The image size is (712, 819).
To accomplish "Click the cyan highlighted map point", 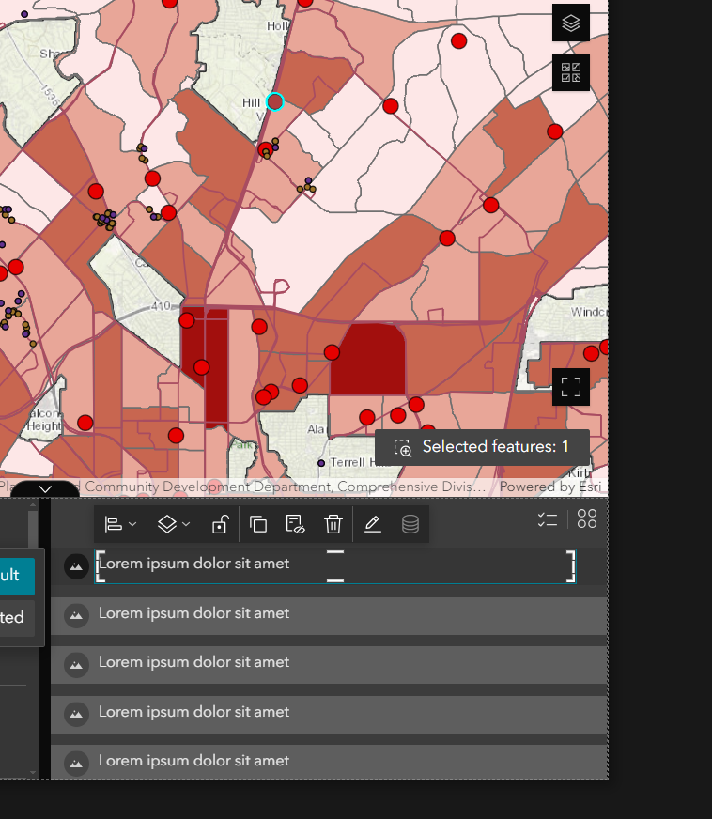I will coord(274,101).
